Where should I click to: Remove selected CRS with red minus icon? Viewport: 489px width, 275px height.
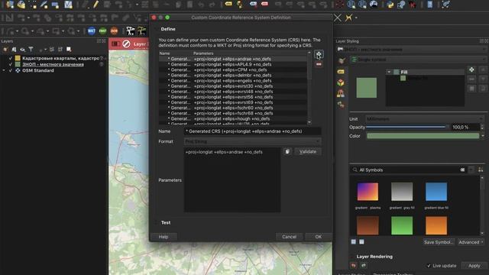(x=319, y=64)
